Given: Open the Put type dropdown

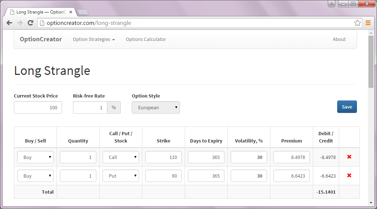Looking at the screenshot, I should click(121, 176).
